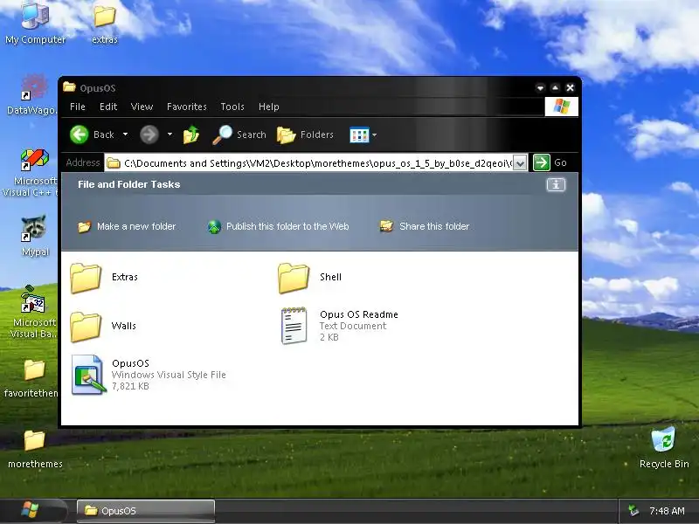Select the OpusOS visual style file icon
This screenshot has height=524, width=699.
click(89, 375)
